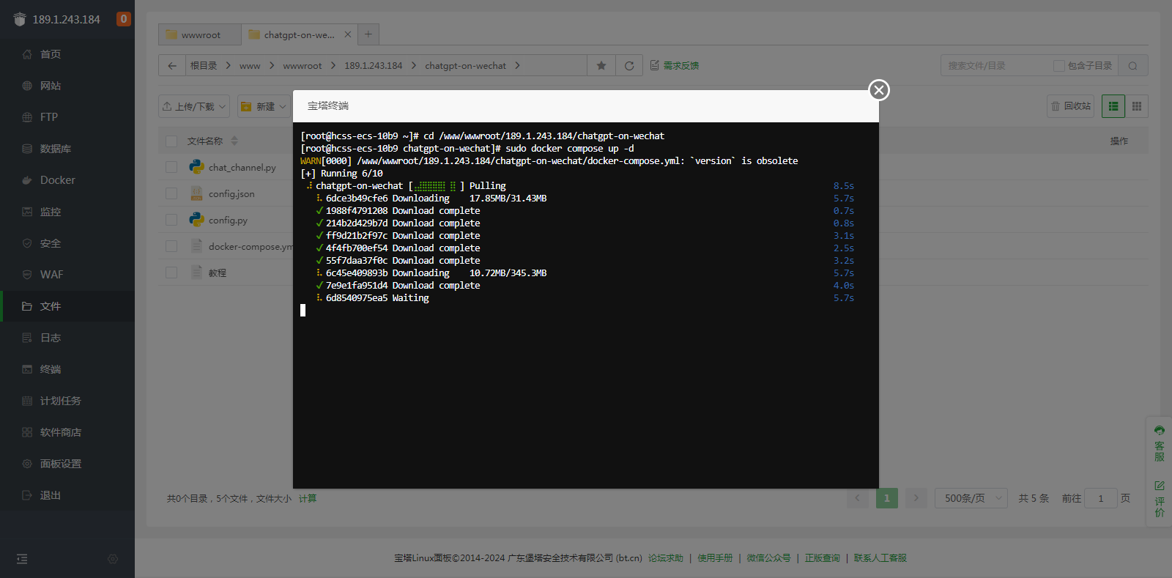The image size is (1172, 578).
Task: Click the 退出 logout icon in the sidebar
Action: (27, 495)
